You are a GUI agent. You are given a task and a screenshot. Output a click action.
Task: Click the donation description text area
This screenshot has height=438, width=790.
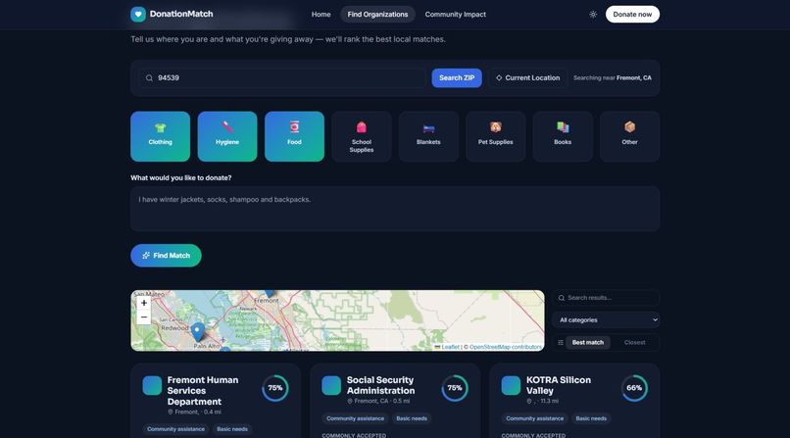click(395, 209)
